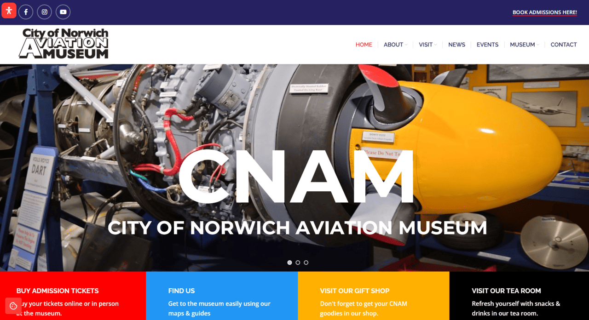Open the Events menu item
This screenshot has height=320, width=589.
pyautogui.click(x=487, y=45)
